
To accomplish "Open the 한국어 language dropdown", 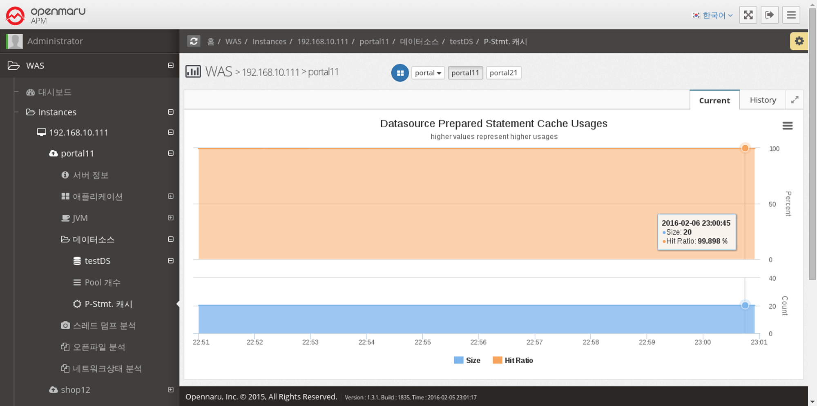I will [x=713, y=16].
